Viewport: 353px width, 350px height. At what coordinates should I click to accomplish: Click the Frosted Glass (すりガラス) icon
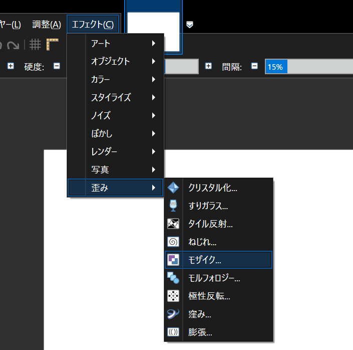(173, 206)
